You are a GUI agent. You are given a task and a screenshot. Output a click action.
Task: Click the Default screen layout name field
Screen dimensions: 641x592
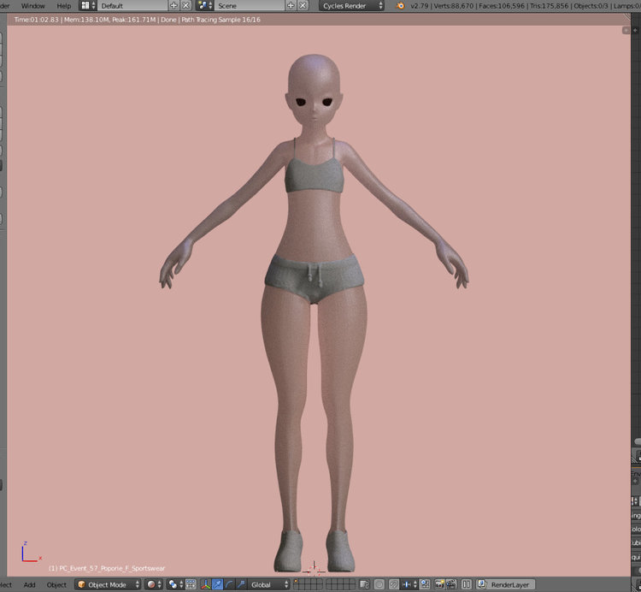pyautogui.click(x=132, y=6)
